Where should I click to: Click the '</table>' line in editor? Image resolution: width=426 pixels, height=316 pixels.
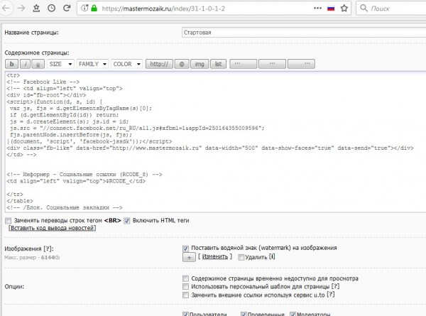tap(20, 201)
